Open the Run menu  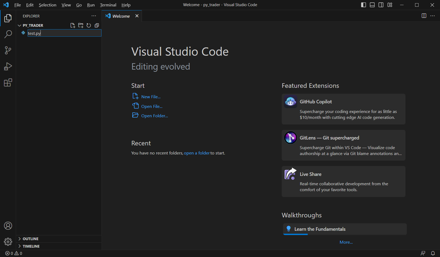click(x=91, y=5)
